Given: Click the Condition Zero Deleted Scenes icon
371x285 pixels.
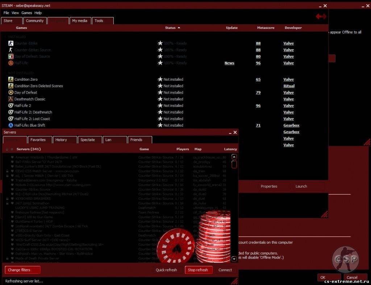Looking at the screenshot, I should coord(11,86).
